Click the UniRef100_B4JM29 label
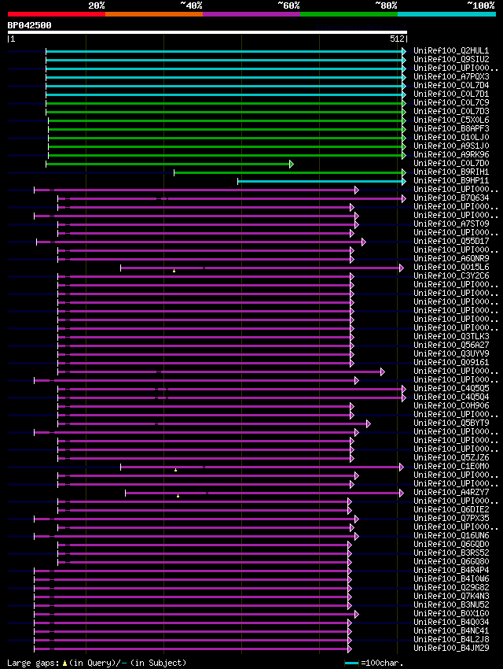 pyautogui.click(x=451, y=648)
